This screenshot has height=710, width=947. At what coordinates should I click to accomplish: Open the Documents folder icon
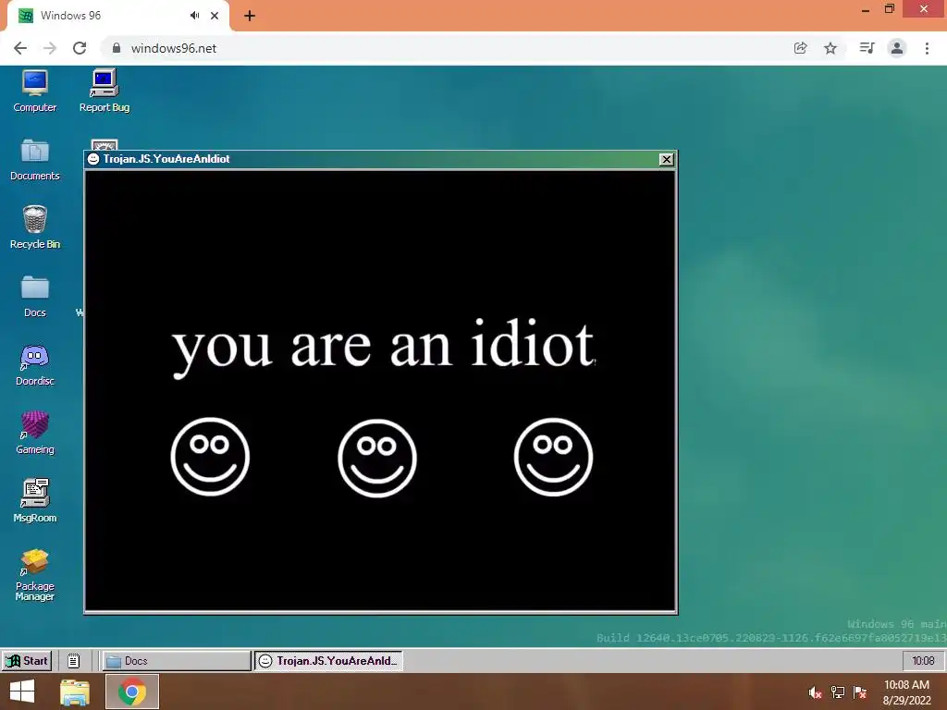pos(34,159)
